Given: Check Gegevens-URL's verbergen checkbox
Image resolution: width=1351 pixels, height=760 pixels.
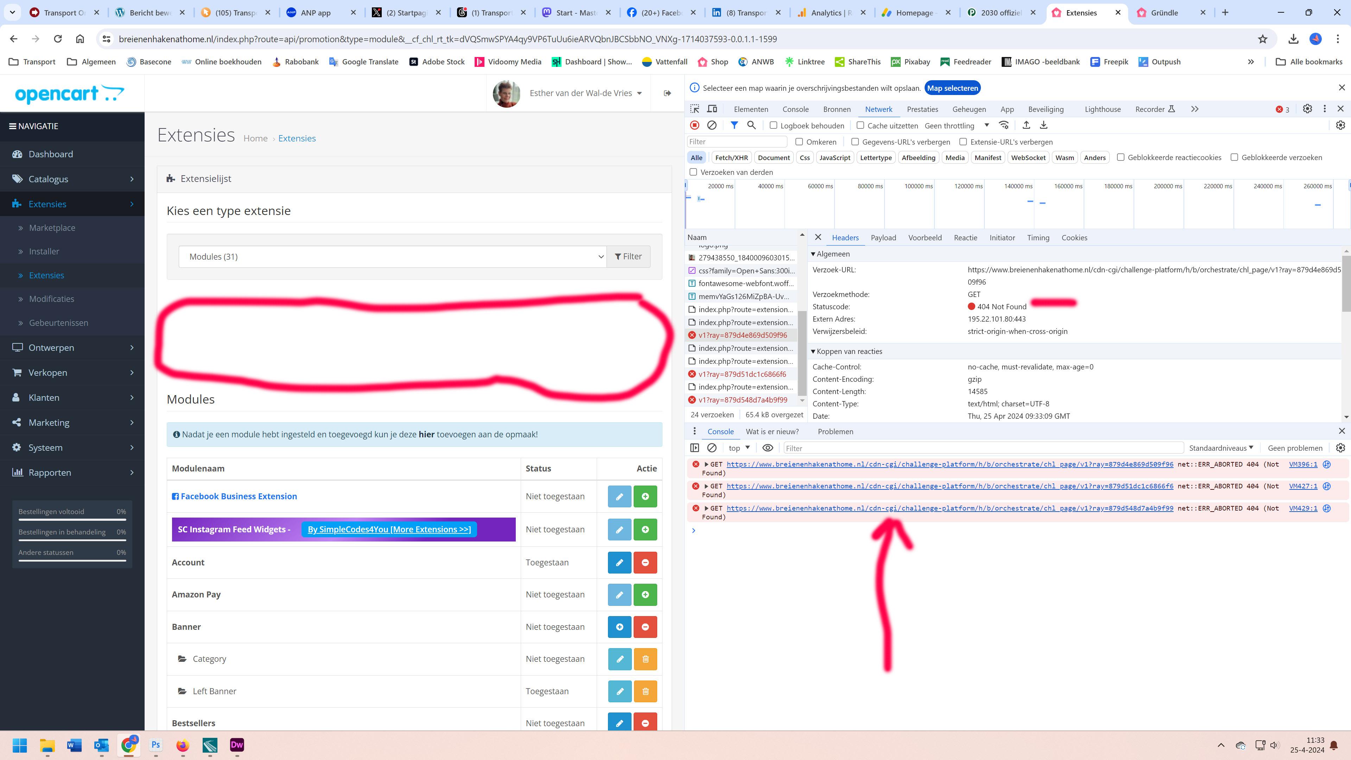Looking at the screenshot, I should coord(855,141).
